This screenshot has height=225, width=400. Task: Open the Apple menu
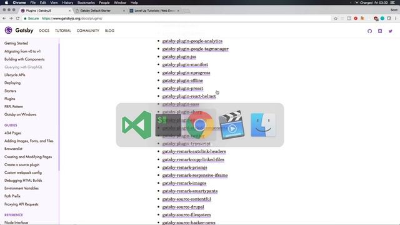point(6,2)
